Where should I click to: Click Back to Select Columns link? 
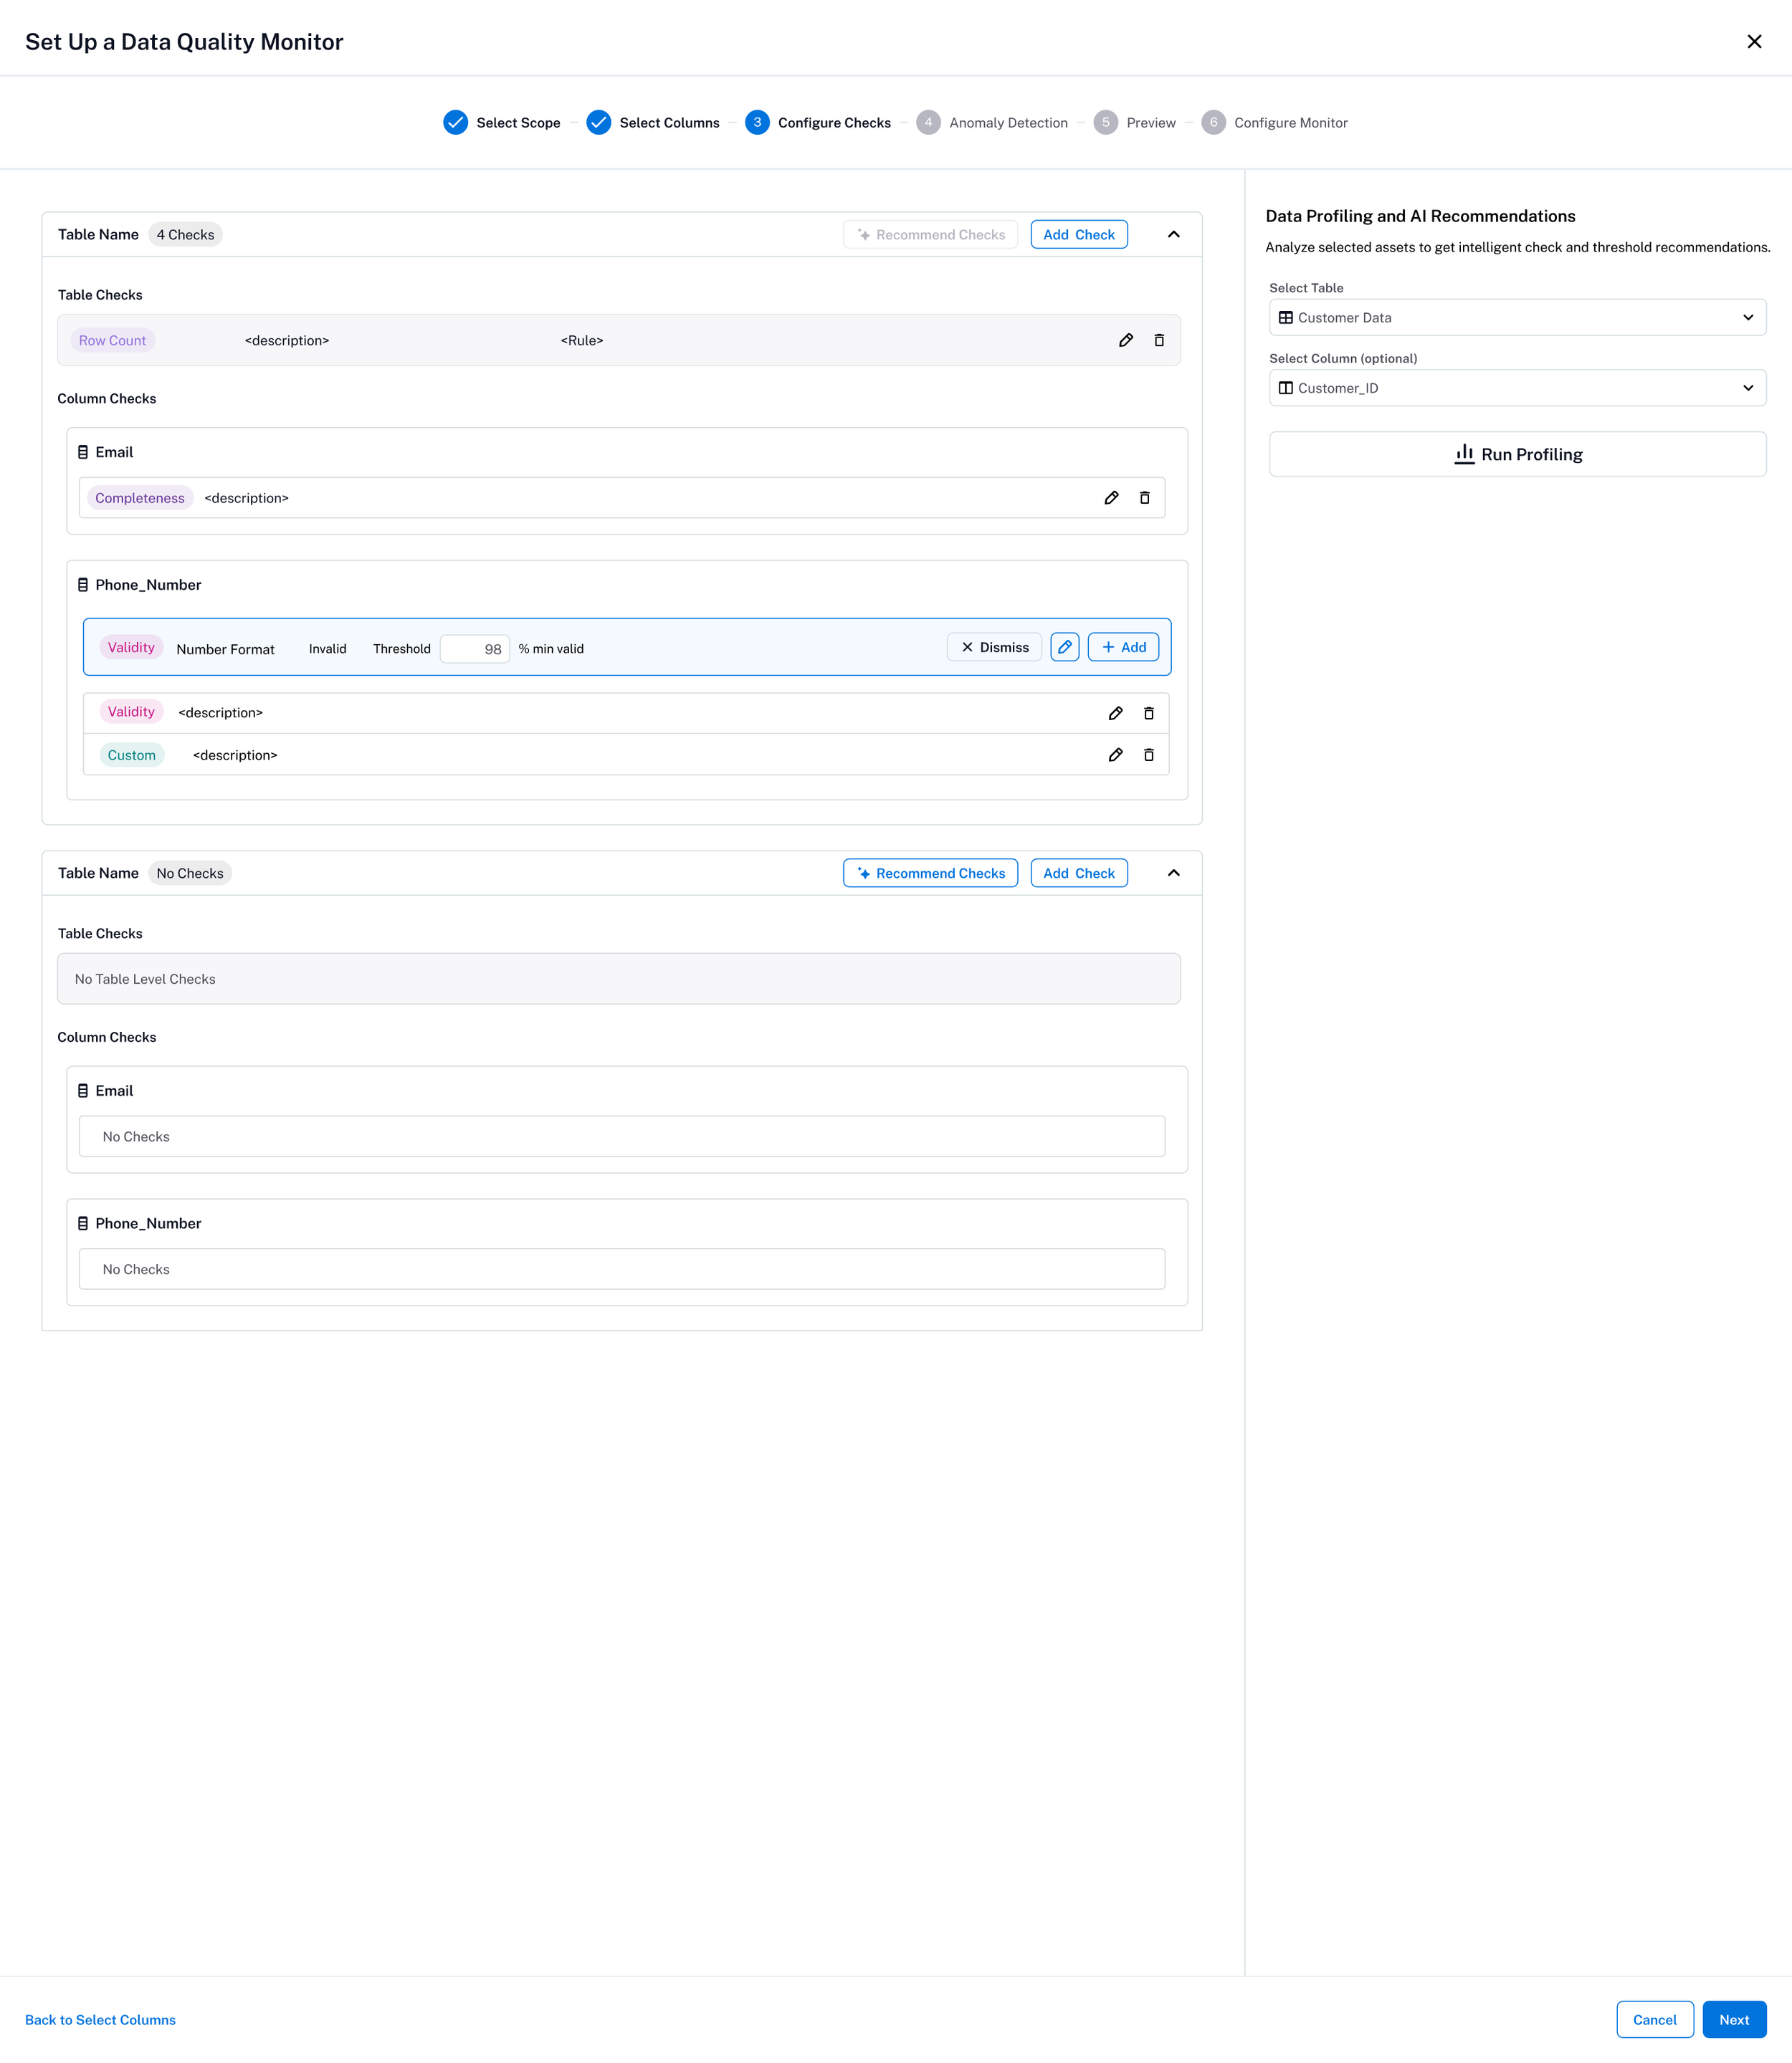coord(100,2019)
